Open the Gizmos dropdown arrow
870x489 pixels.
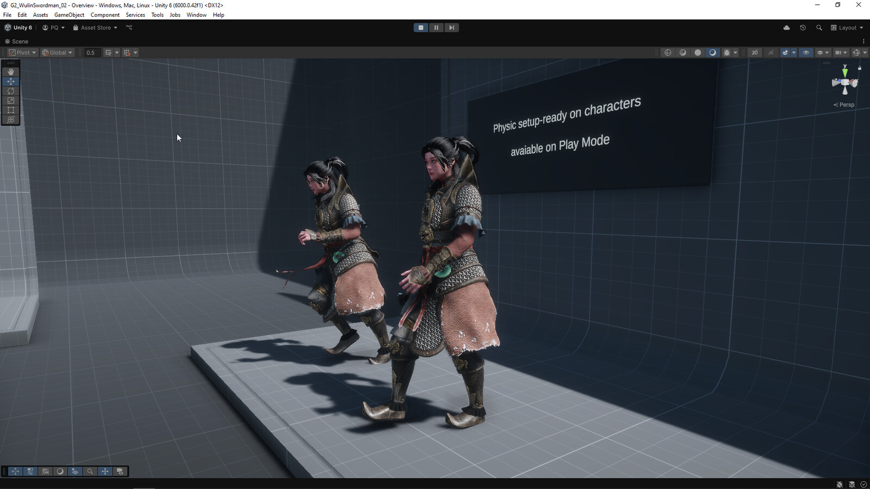[x=865, y=53]
